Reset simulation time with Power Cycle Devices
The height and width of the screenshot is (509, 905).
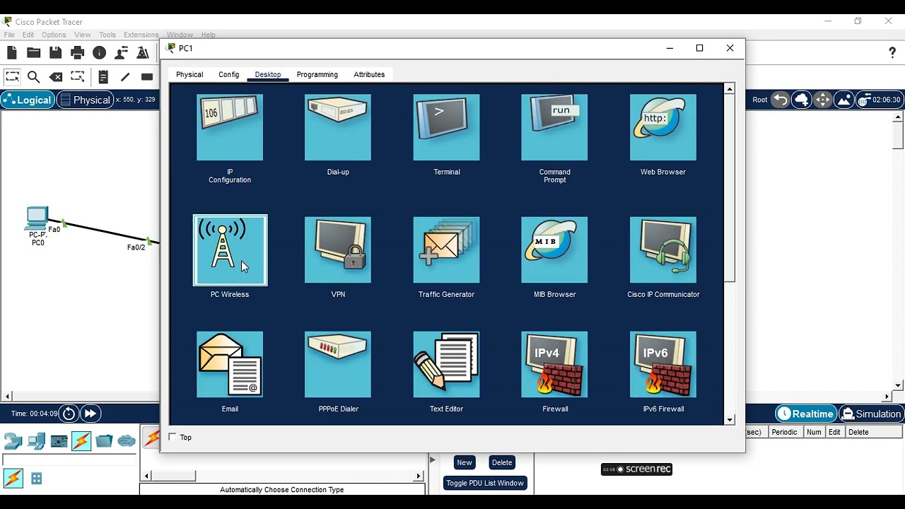69,414
